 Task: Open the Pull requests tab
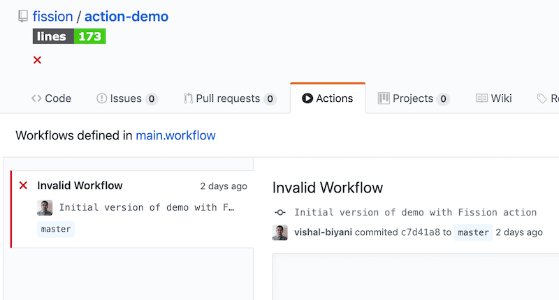point(230,98)
